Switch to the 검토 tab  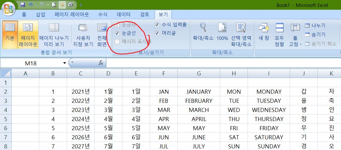click(x=145, y=14)
